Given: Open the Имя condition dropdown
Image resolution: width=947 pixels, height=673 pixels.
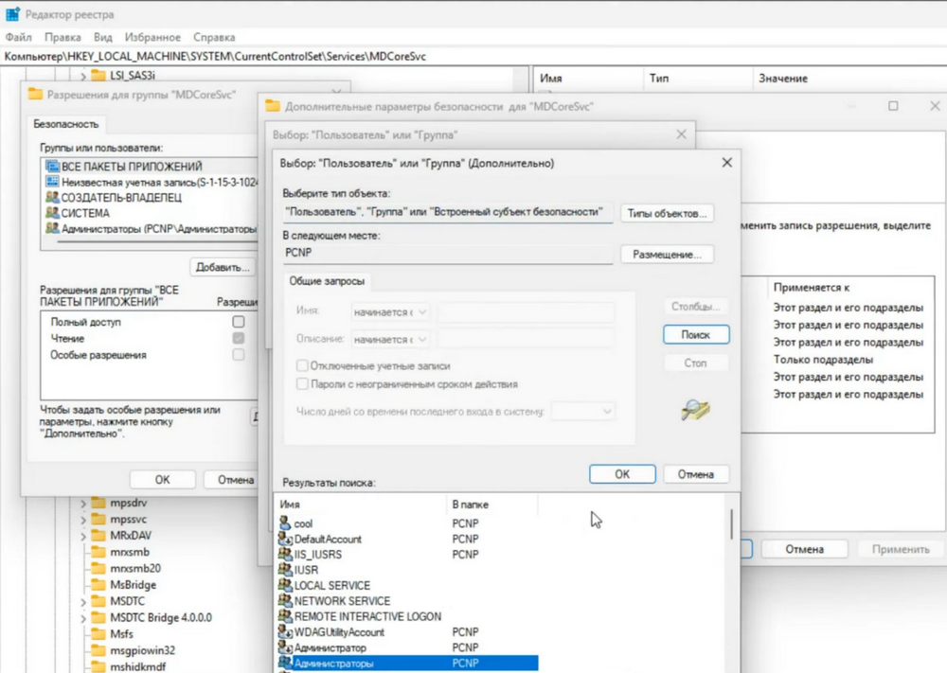Looking at the screenshot, I should [x=390, y=311].
